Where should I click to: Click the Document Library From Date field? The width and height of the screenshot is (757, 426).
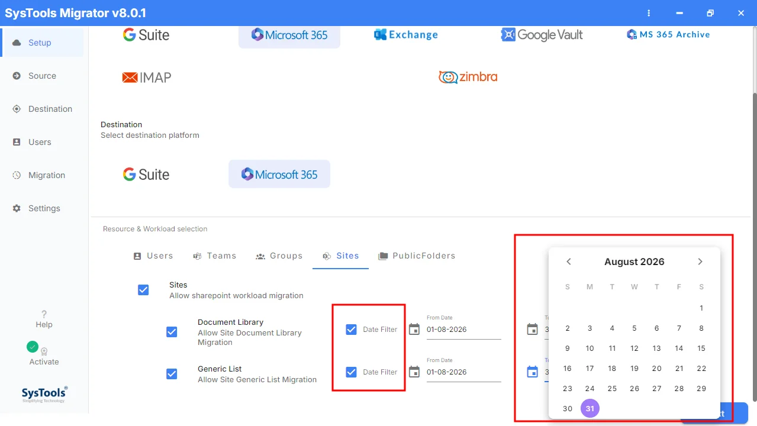tap(463, 330)
